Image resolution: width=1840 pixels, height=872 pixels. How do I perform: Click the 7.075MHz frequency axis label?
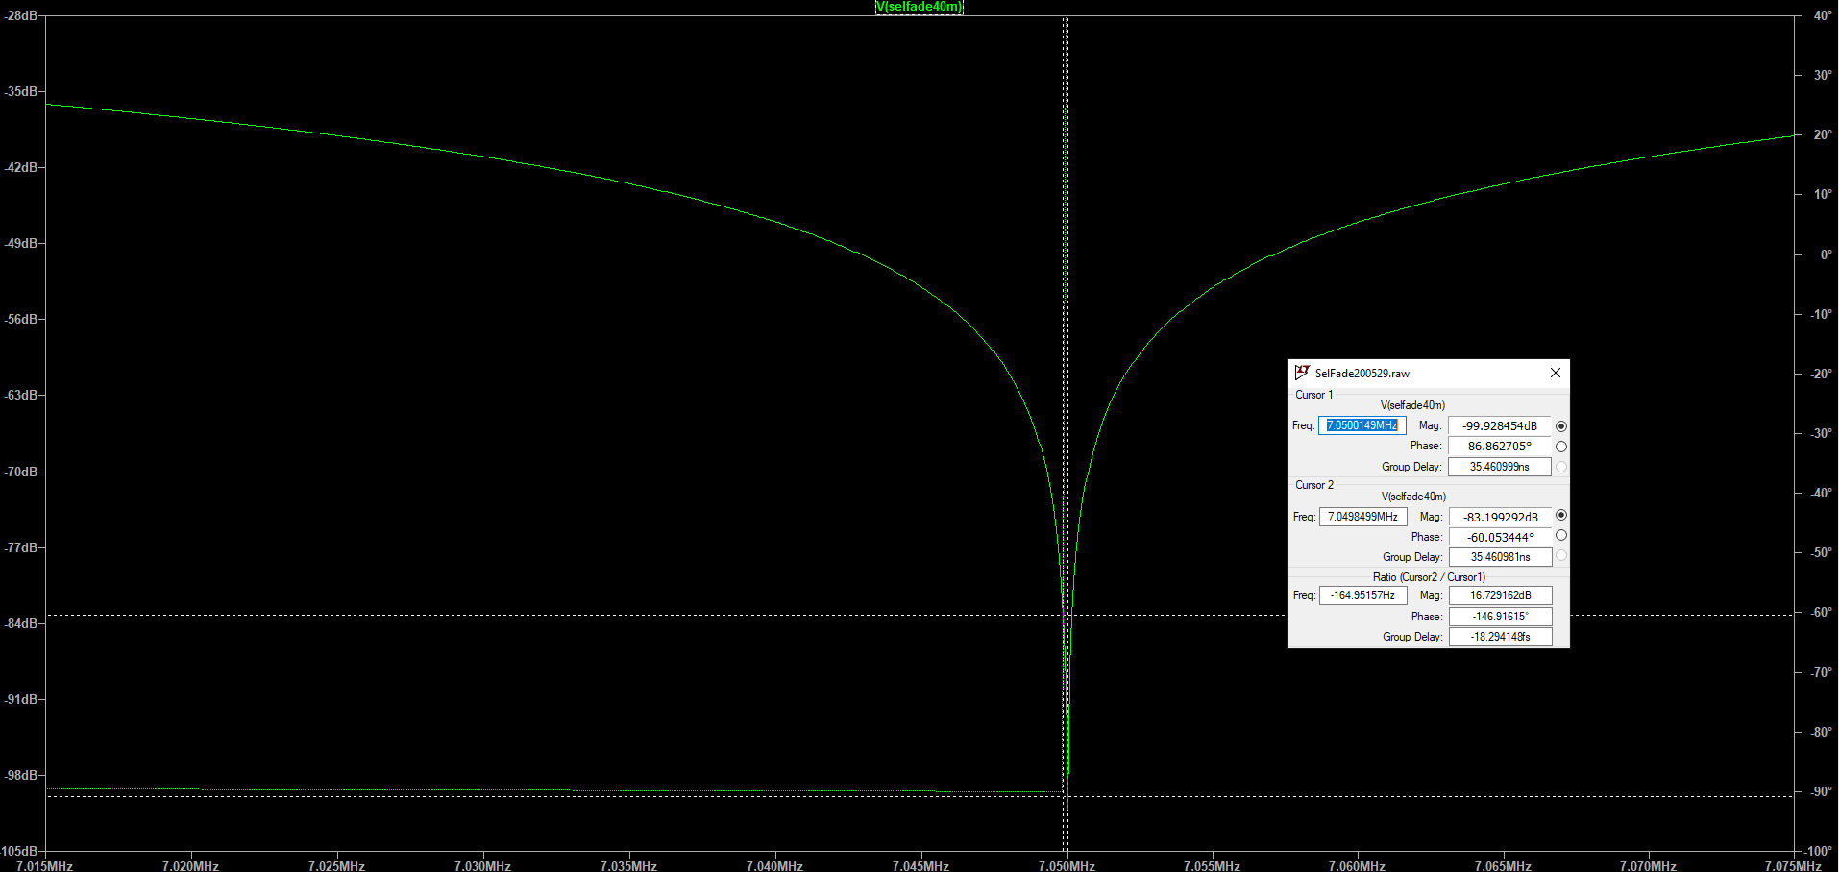point(1793,865)
